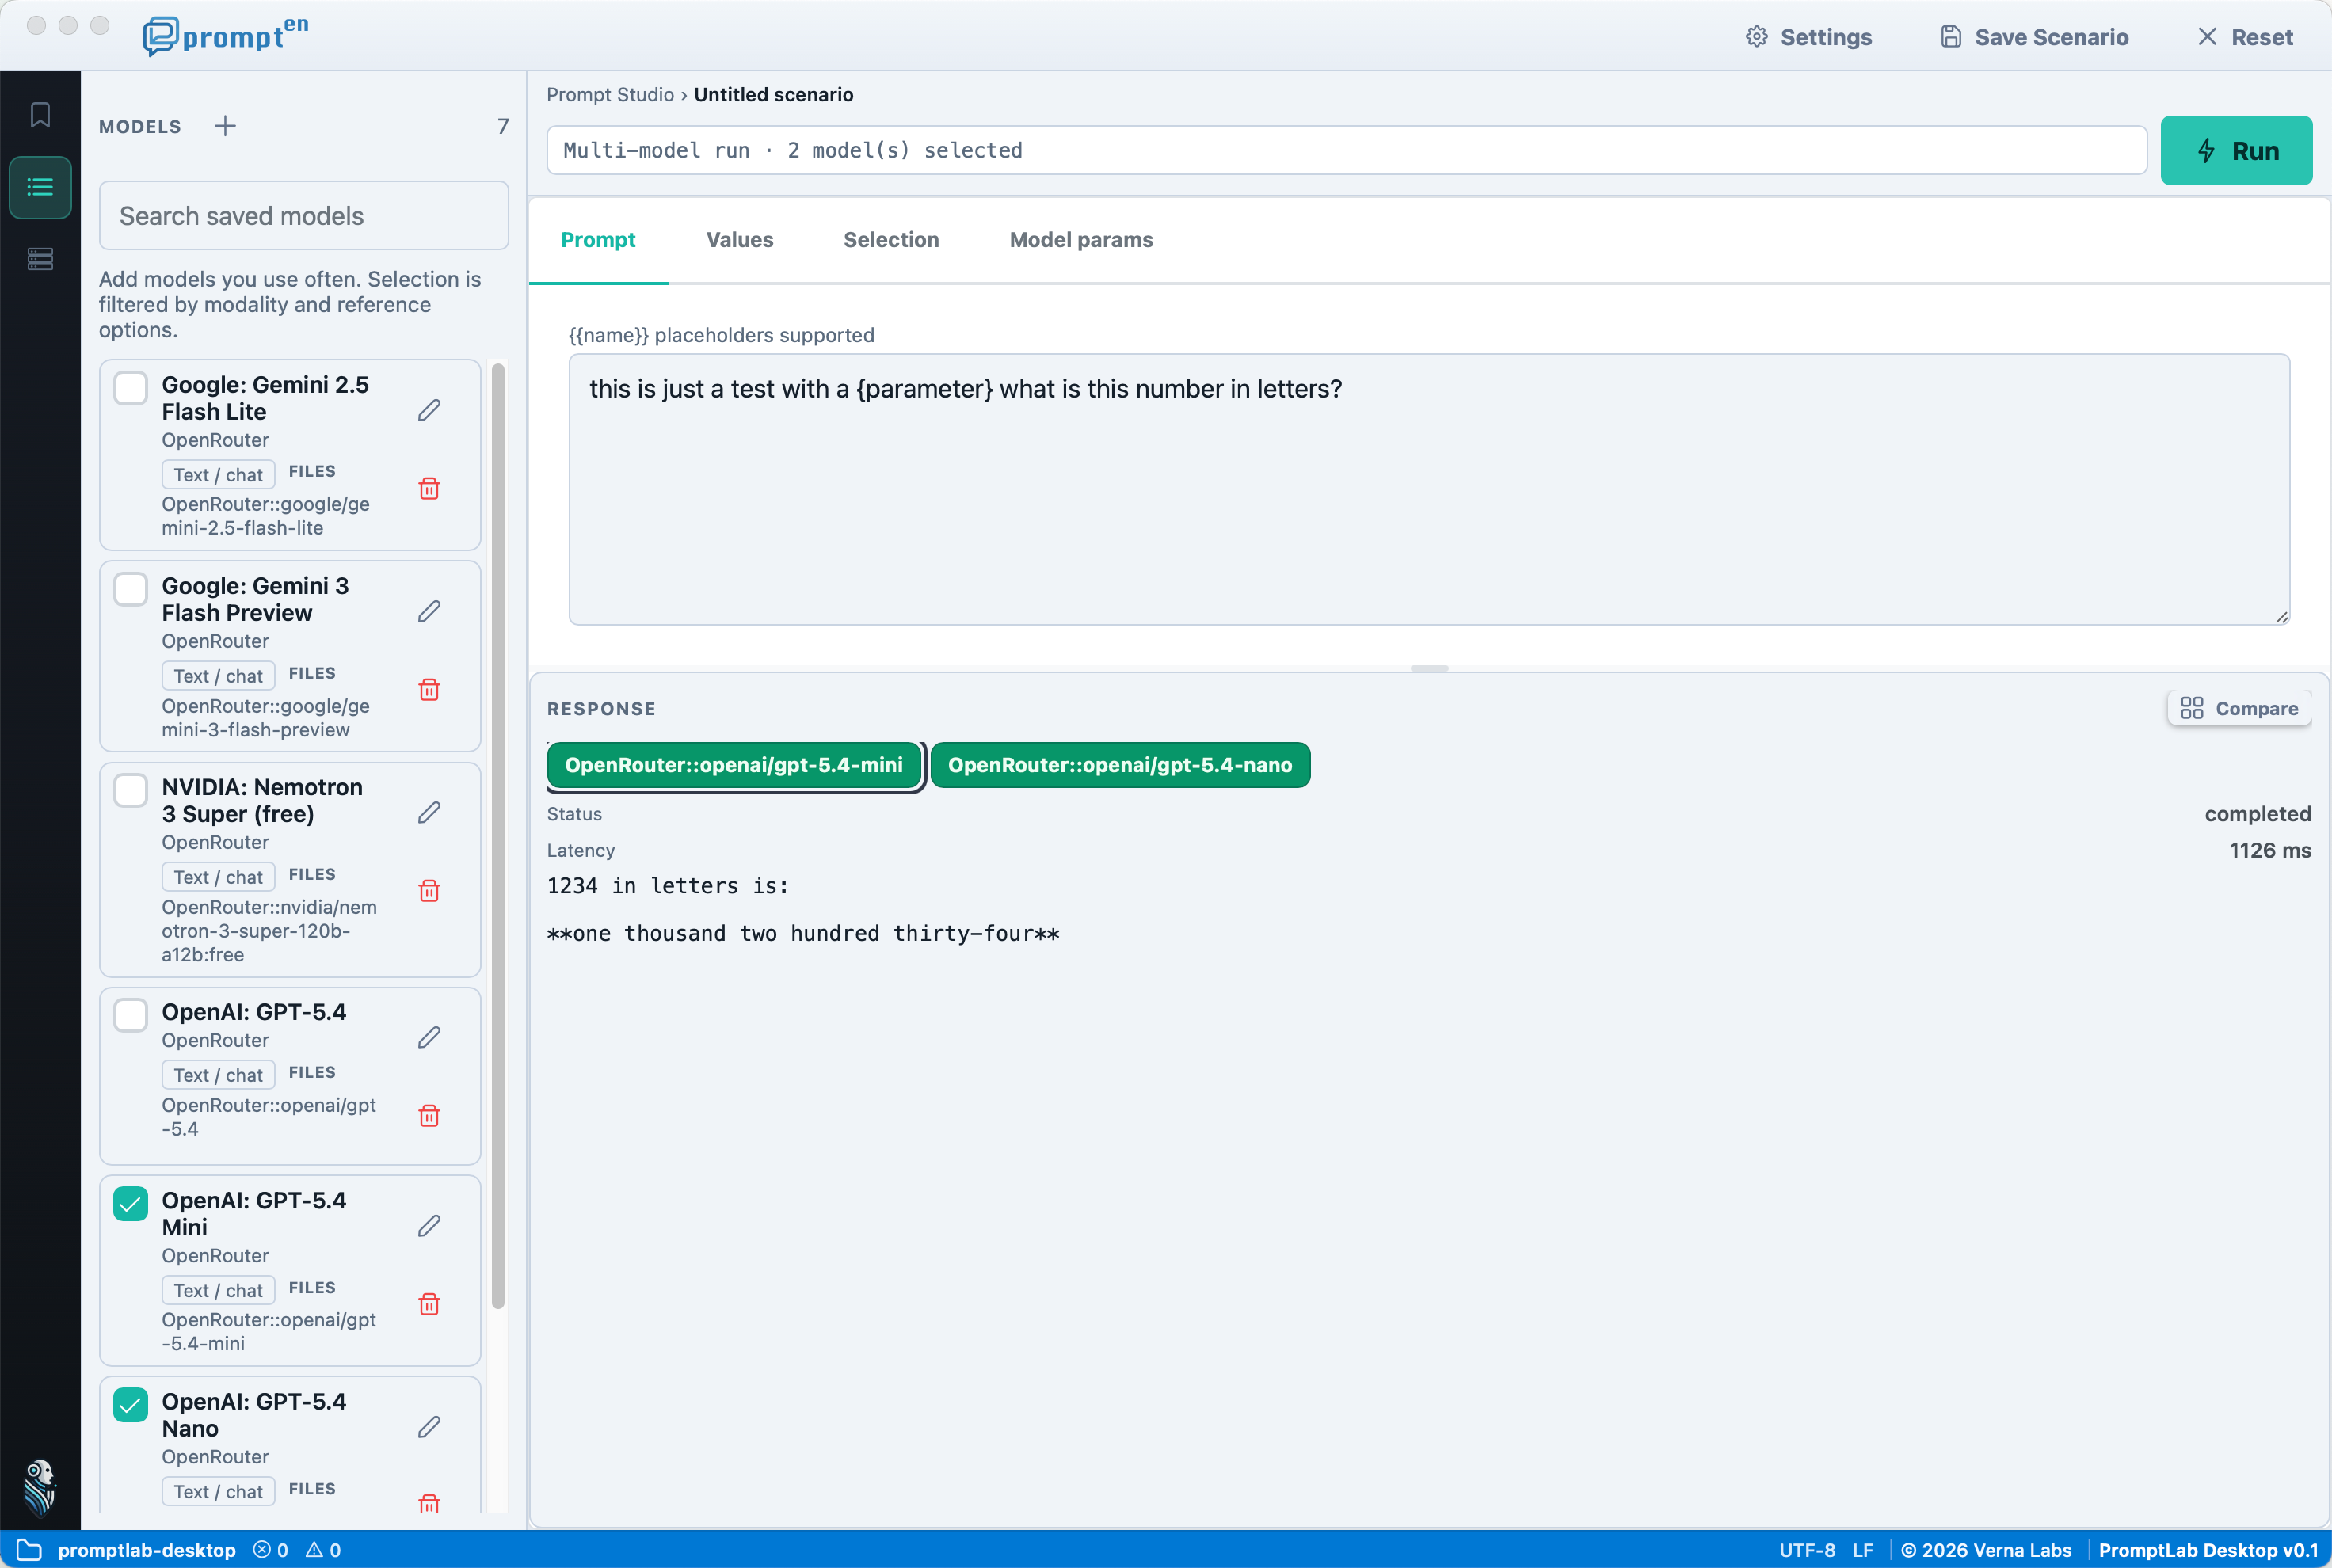Save the current scenario
2332x1568 pixels.
tap(2034, 37)
